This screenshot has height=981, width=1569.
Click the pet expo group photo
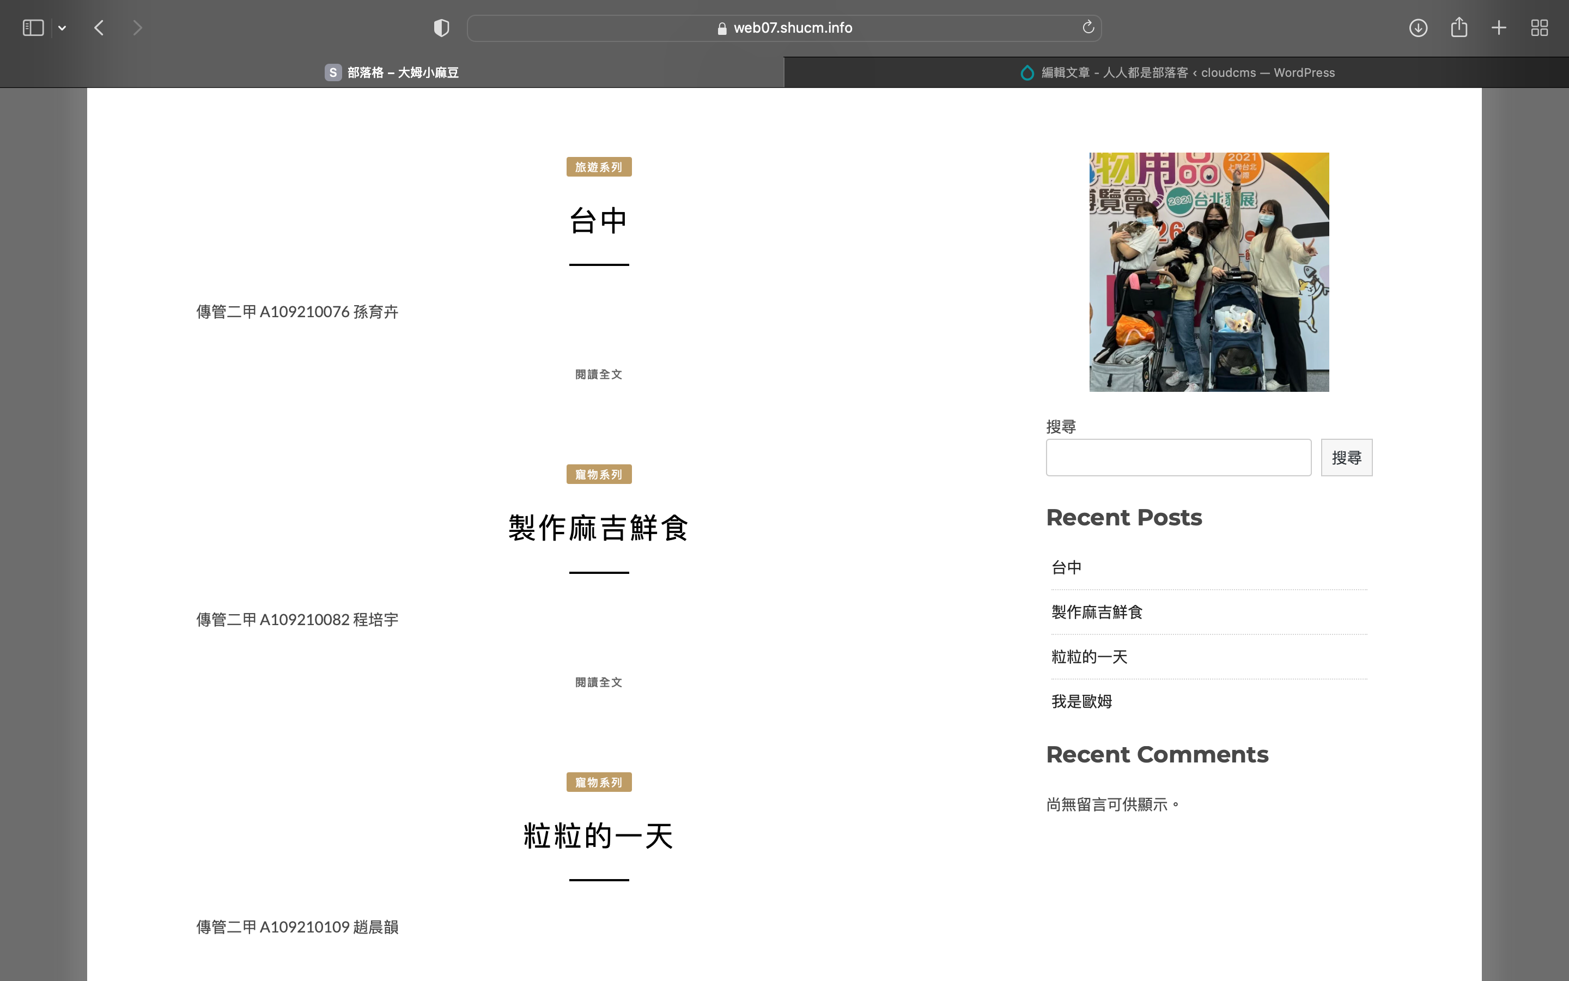(x=1208, y=272)
